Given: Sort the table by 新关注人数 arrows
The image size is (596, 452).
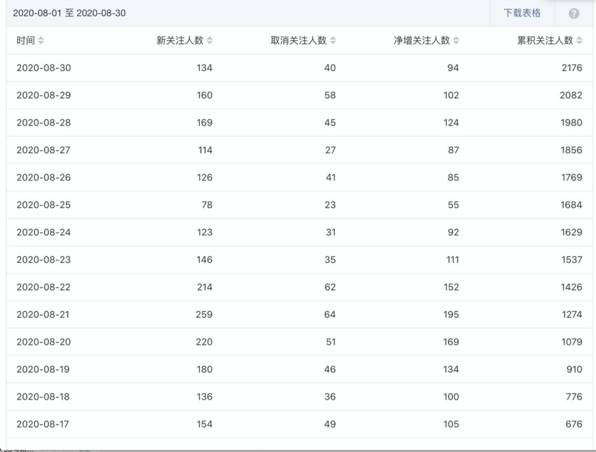Looking at the screenshot, I should (x=210, y=41).
